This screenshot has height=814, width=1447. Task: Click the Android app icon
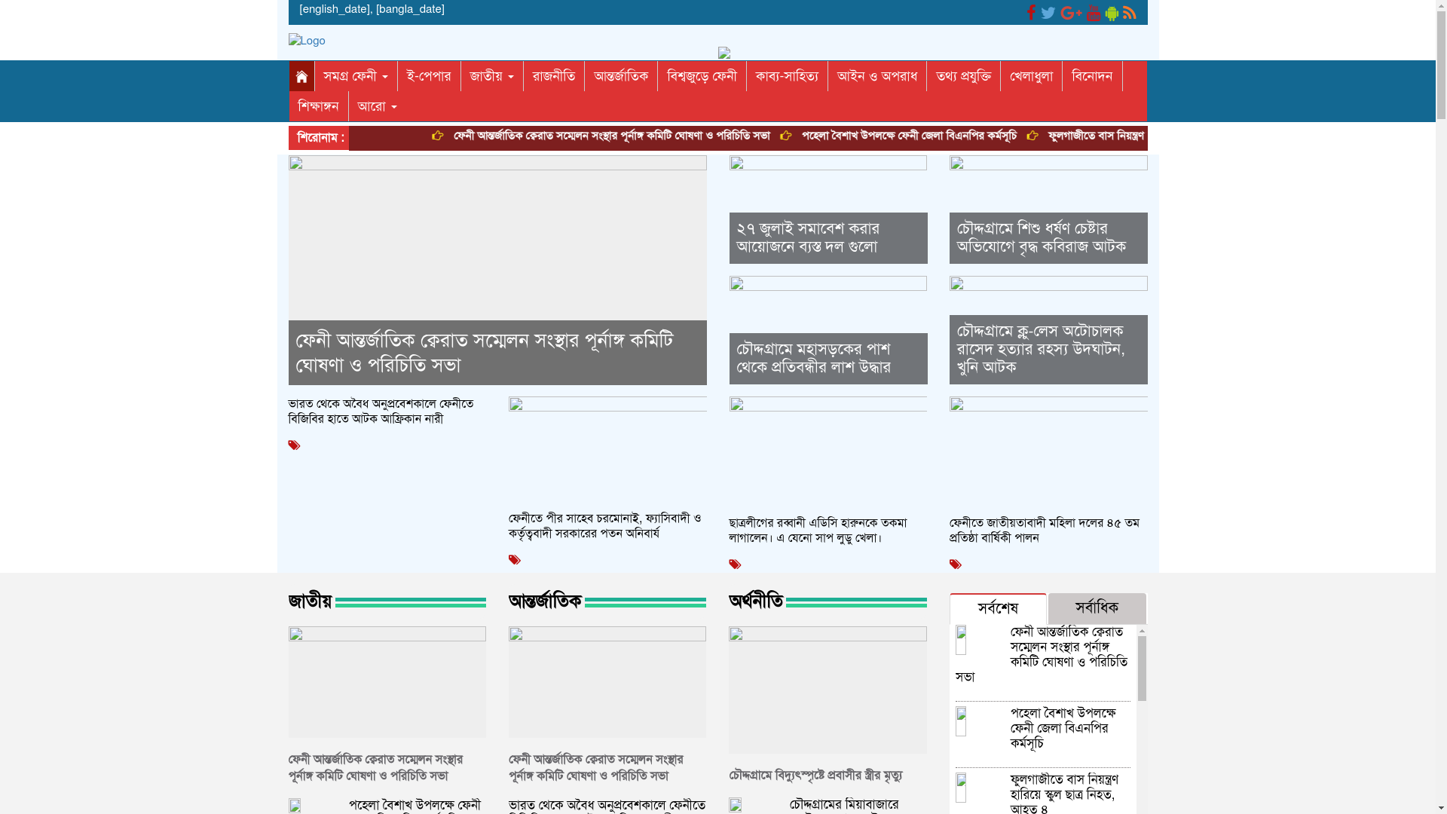click(x=1112, y=13)
